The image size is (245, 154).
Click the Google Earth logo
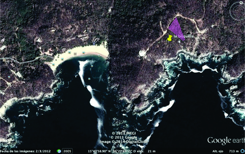point(225,141)
